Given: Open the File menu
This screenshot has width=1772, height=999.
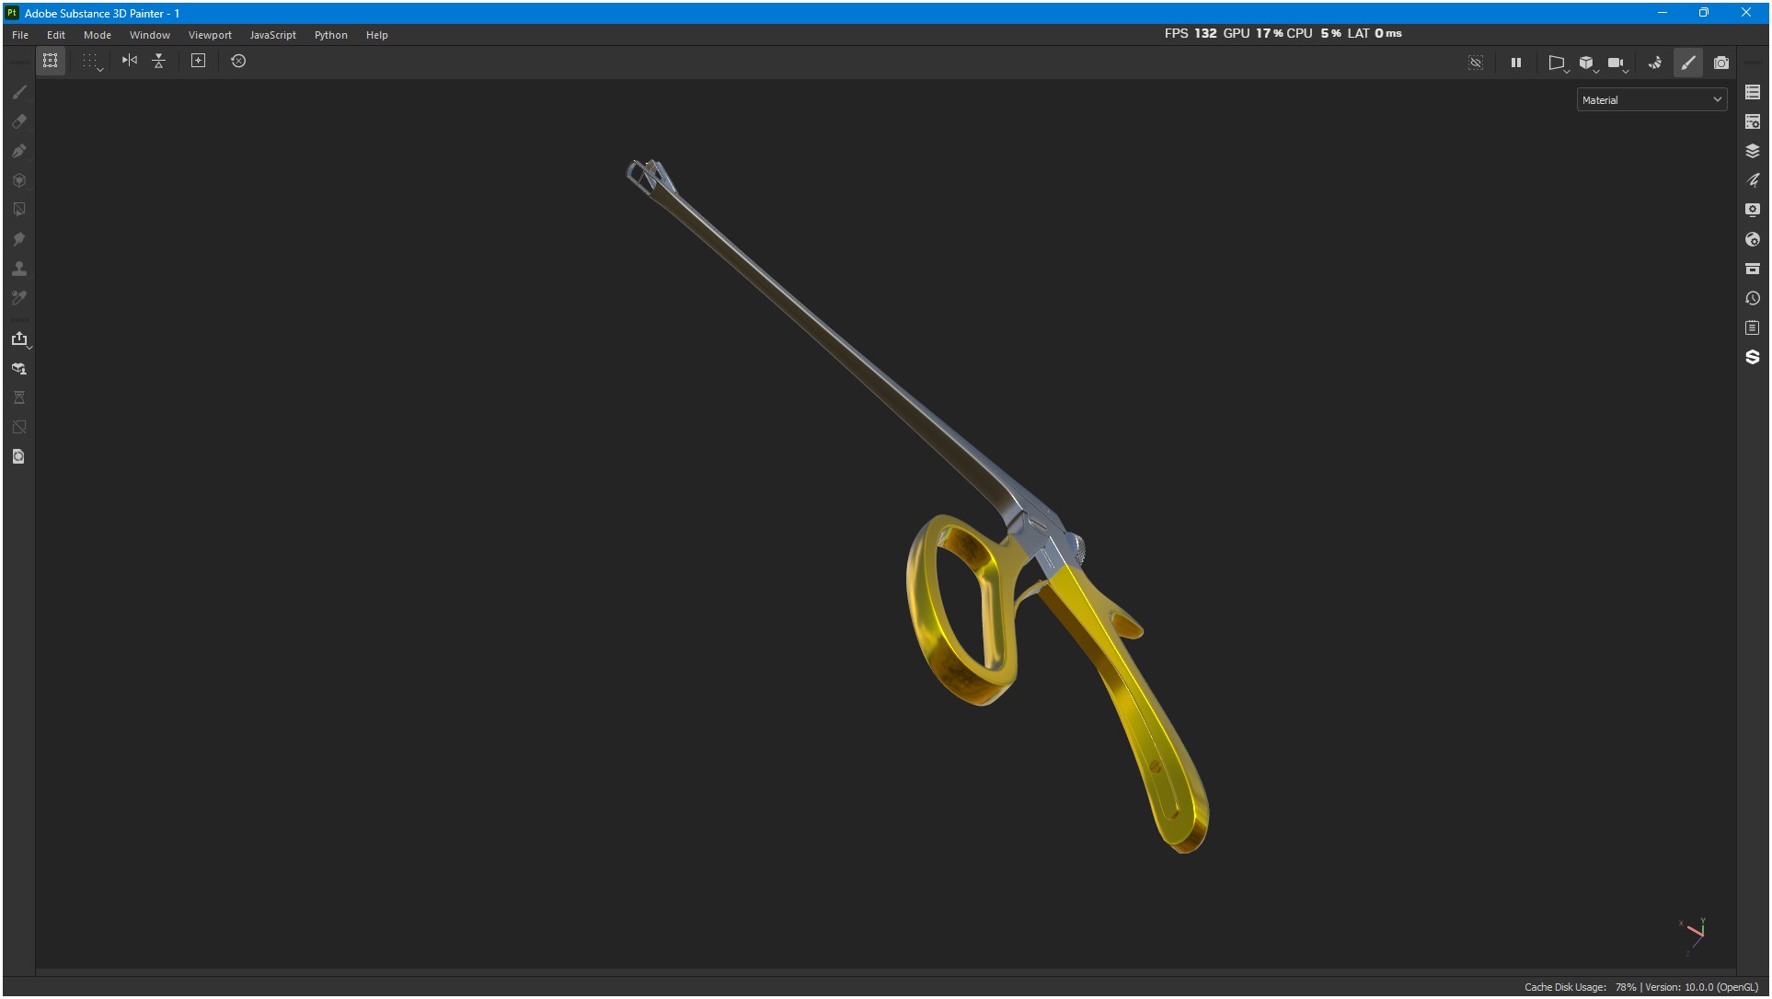Looking at the screenshot, I should click(x=20, y=35).
